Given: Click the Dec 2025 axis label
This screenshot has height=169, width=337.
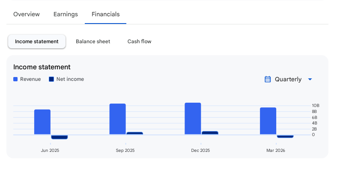Looking at the screenshot, I should (x=200, y=151).
